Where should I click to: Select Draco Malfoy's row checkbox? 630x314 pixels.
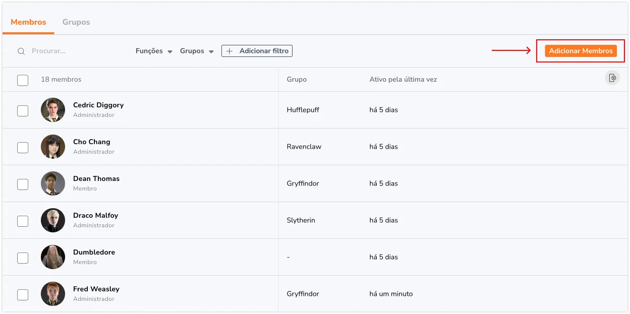pos(23,221)
